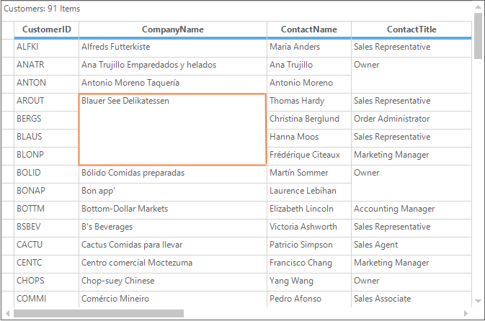Click the Order Administrator title cell

(411, 119)
